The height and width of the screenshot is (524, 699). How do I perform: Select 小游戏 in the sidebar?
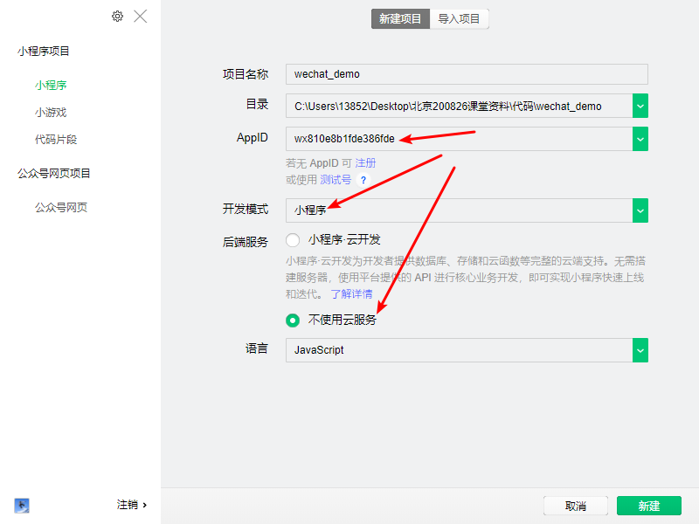(51, 113)
